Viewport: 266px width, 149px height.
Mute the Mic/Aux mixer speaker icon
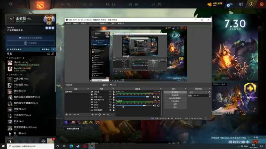tap(154, 97)
